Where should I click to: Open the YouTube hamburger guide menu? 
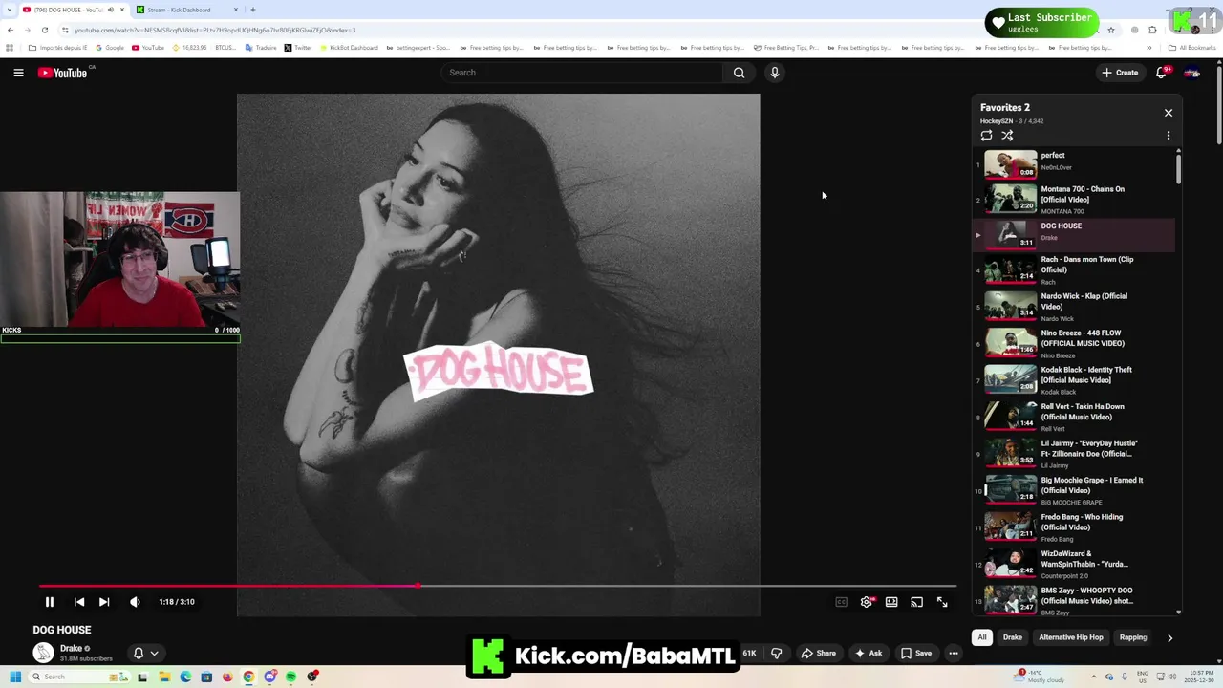(x=18, y=73)
